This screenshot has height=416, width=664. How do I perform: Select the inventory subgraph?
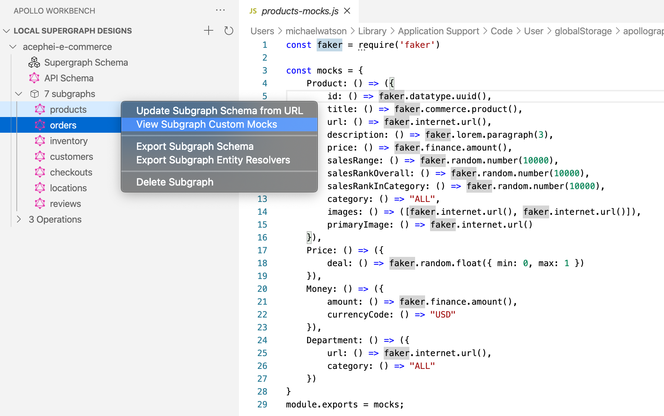pyautogui.click(x=69, y=141)
